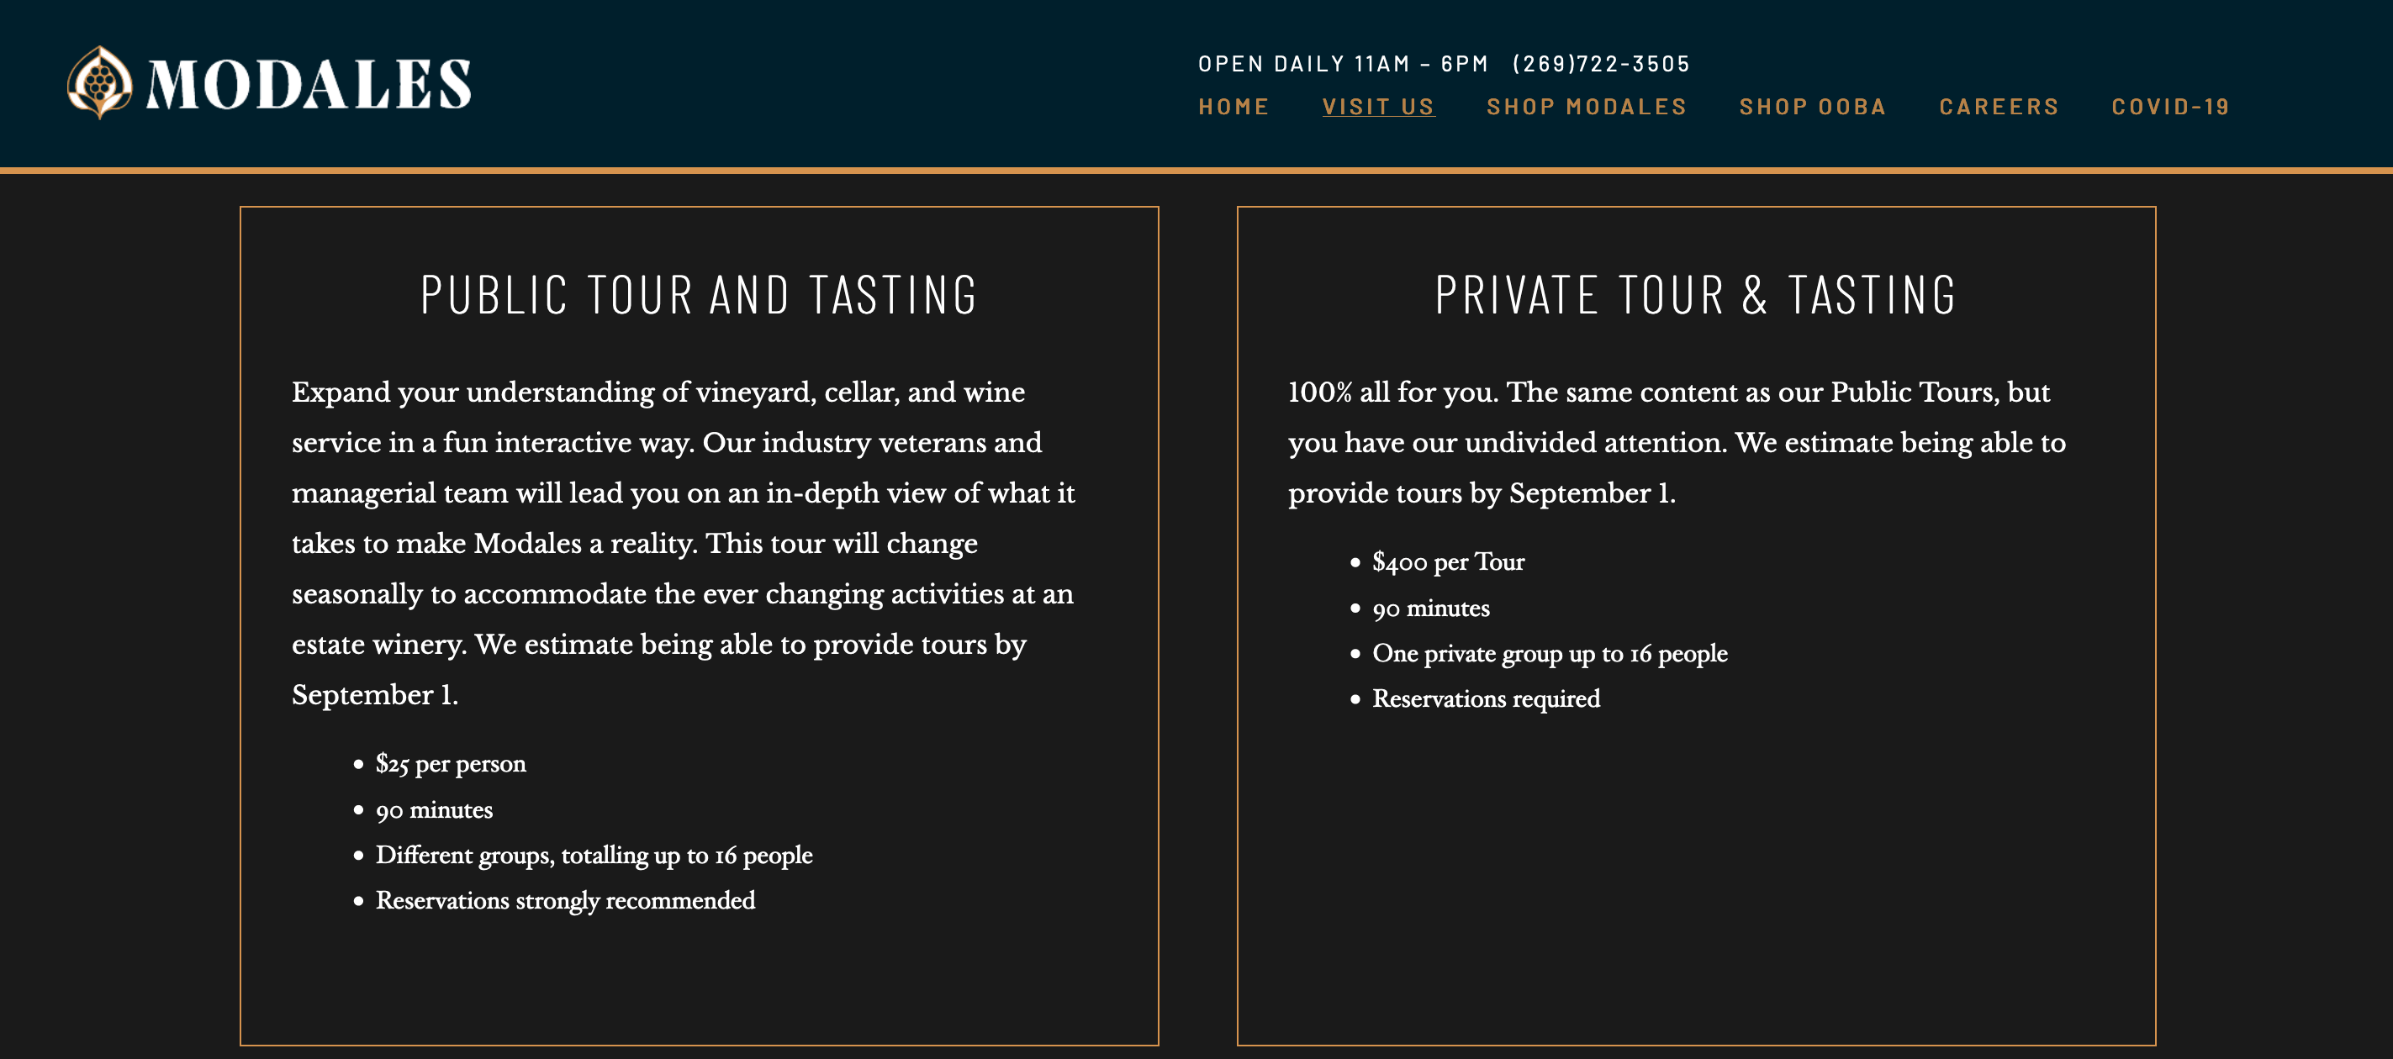Click One private group up to 16 people

click(1550, 654)
